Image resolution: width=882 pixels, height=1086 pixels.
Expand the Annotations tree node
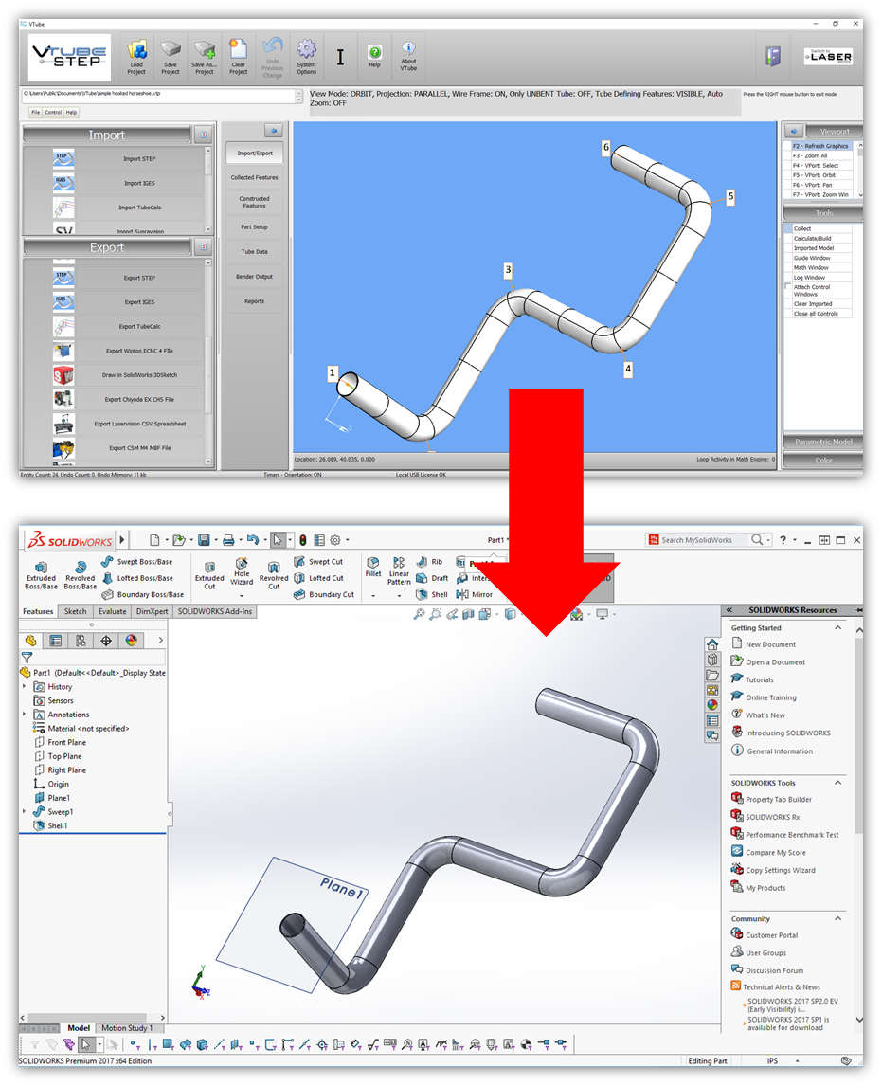point(25,715)
